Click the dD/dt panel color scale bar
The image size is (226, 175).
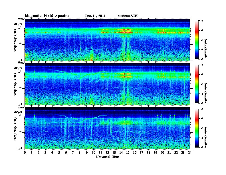coord(197,84)
